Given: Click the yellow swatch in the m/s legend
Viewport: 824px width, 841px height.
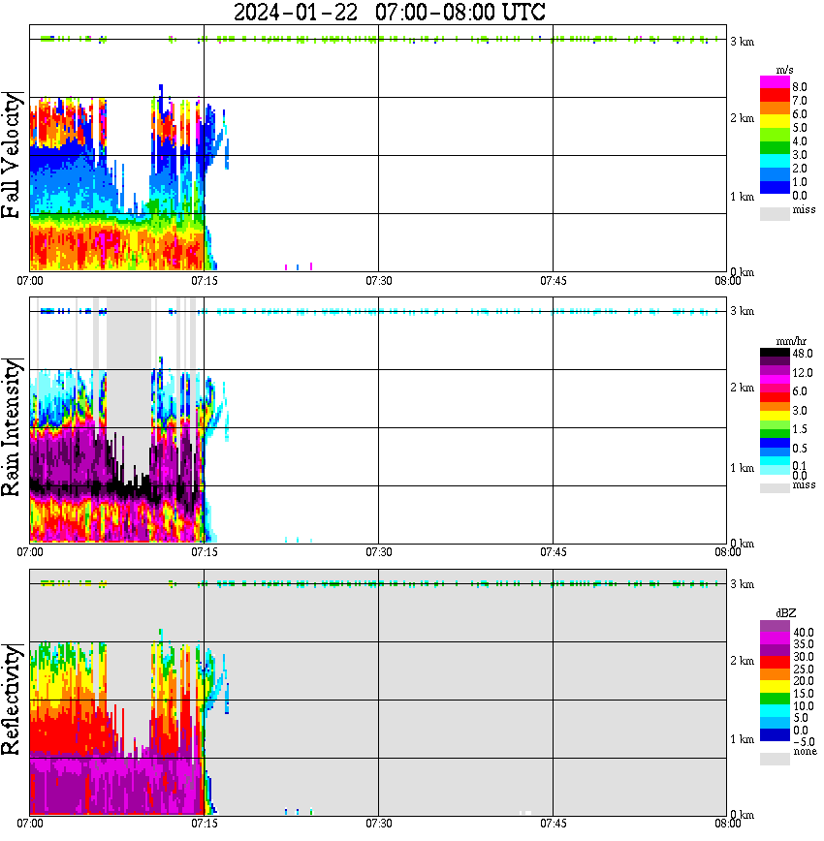Looking at the screenshot, I should [x=775, y=122].
